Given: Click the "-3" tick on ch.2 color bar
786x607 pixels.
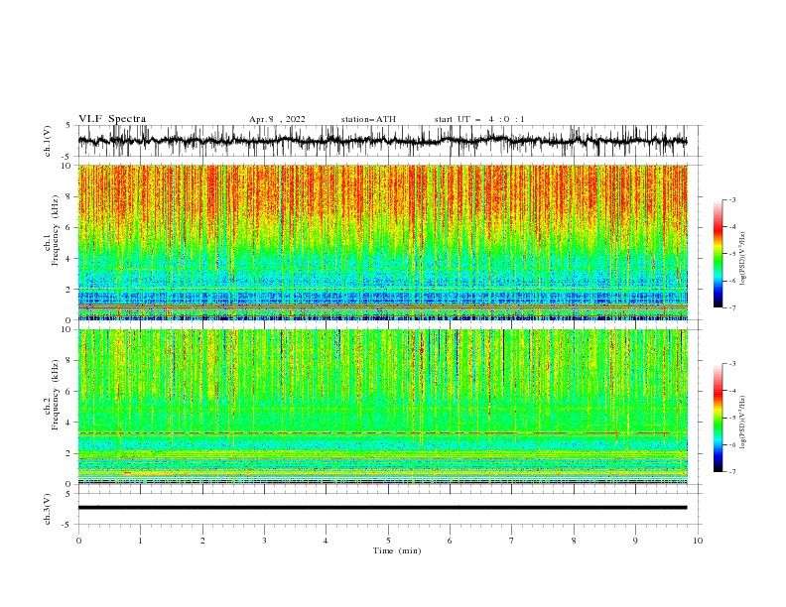Looking at the screenshot, I should [x=731, y=364].
